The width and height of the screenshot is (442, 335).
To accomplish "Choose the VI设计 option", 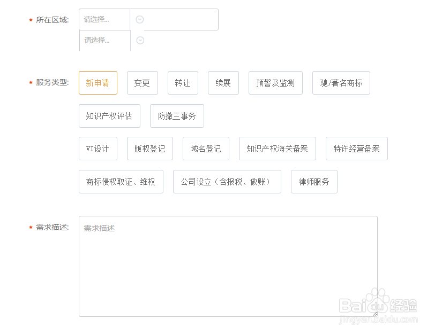I will click(x=98, y=149).
